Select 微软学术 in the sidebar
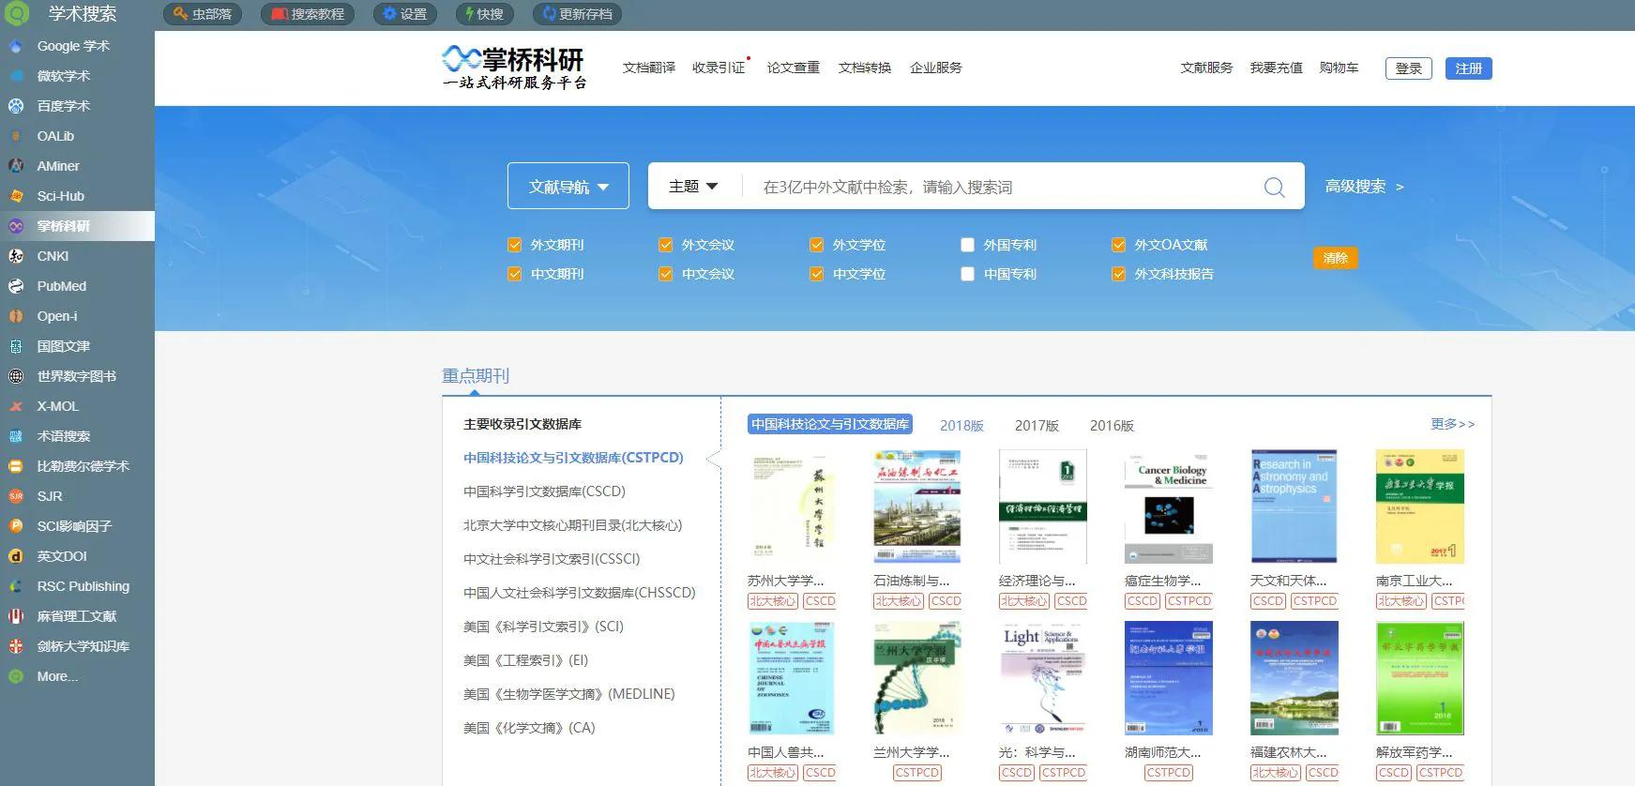 click(64, 76)
